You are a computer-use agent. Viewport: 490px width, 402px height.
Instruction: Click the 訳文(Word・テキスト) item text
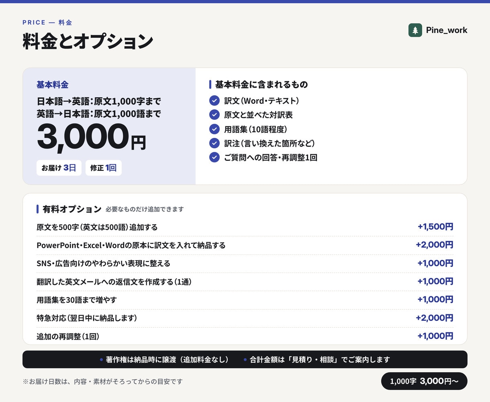(261, 100)
